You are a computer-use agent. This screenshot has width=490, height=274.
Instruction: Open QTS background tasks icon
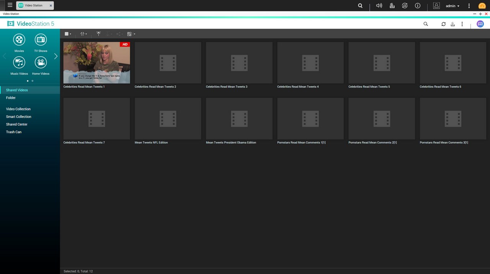tap(392, 6)
